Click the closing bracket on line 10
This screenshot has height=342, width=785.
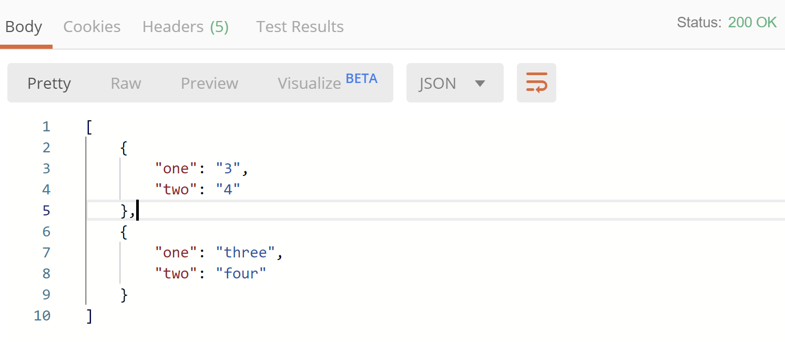89,315
